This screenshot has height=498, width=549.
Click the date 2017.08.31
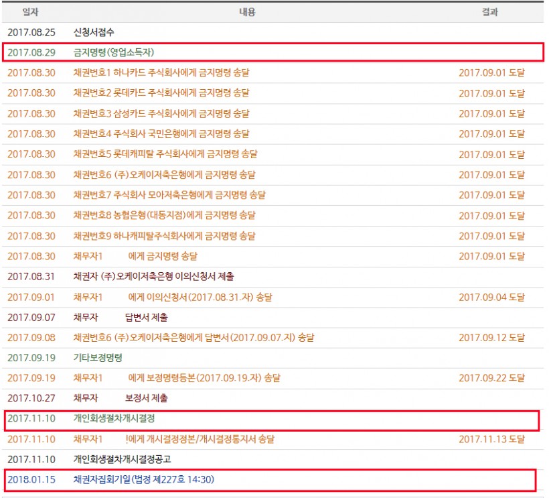pyautogui.click(x=31, y=277)
